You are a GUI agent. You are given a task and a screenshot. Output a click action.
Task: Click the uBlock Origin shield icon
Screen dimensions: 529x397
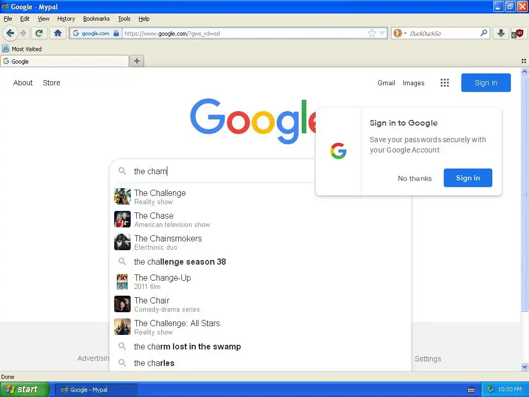coord(518,33)
